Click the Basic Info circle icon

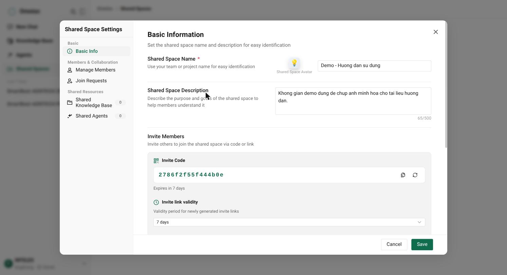70,51
